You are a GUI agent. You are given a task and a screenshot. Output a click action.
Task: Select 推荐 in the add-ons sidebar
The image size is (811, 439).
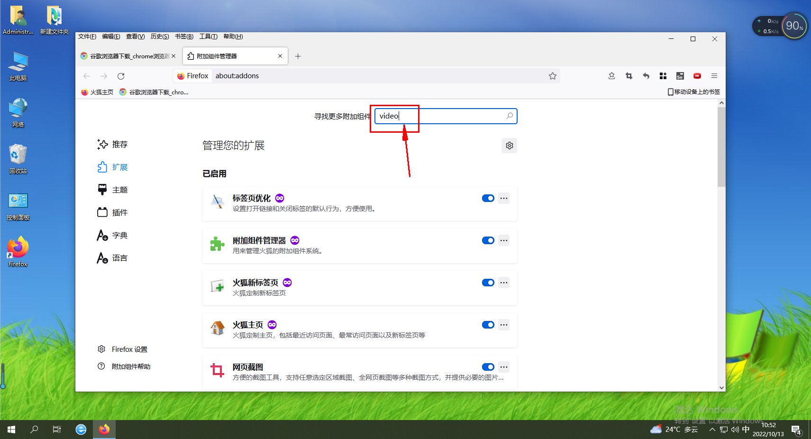[x=112, y=144]
